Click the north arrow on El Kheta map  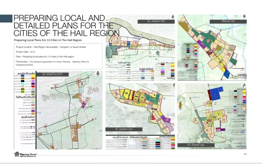point(98,74)
